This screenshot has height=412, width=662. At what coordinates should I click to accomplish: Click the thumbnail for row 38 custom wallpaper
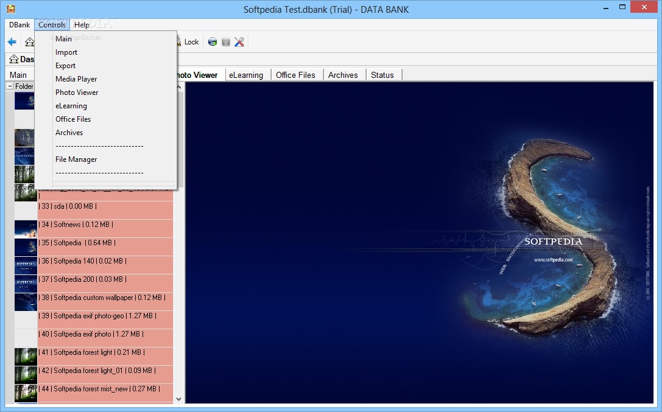point(26,302)
